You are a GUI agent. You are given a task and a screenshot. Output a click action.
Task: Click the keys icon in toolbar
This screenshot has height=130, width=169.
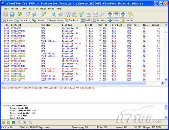coord(130,14)
